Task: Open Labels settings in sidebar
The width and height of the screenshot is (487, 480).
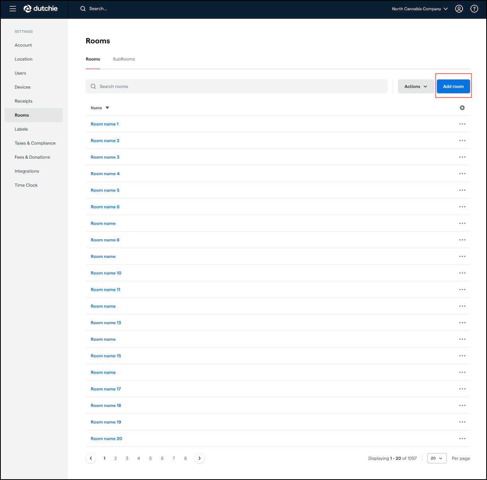Action: (21, 129)
